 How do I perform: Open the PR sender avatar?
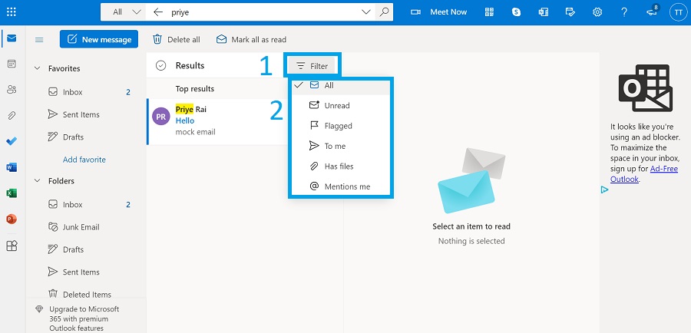point(161,117)
